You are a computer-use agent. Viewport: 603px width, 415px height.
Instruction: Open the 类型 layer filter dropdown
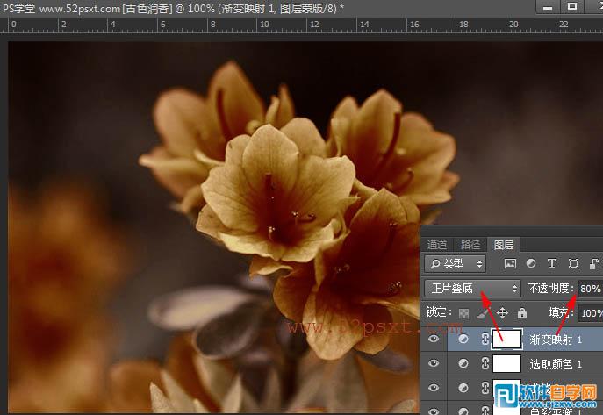point(455,263)
